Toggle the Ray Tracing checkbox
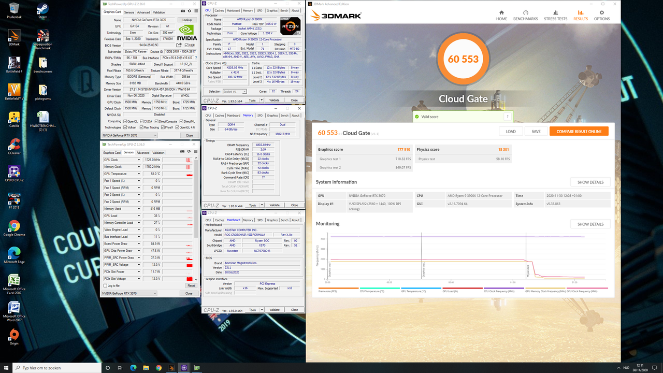This screenshot has height=373, width=663. point(141,127)
